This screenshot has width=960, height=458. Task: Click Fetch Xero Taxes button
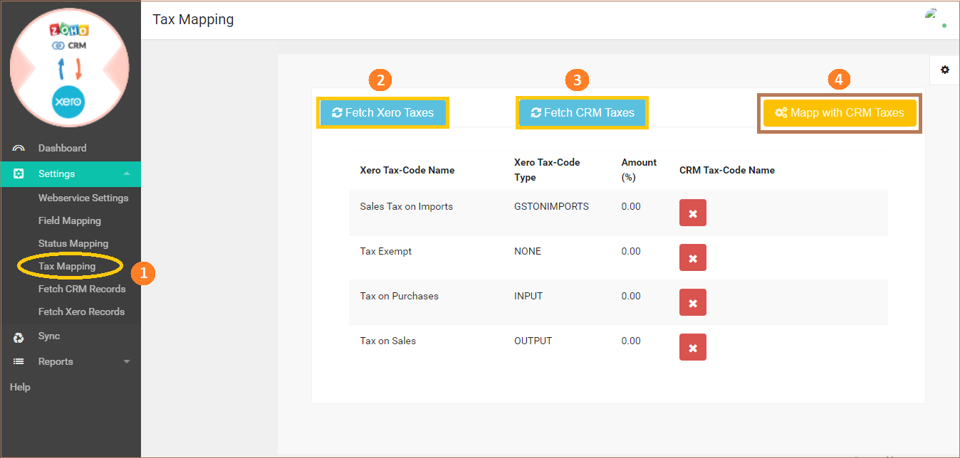[382, 112]
